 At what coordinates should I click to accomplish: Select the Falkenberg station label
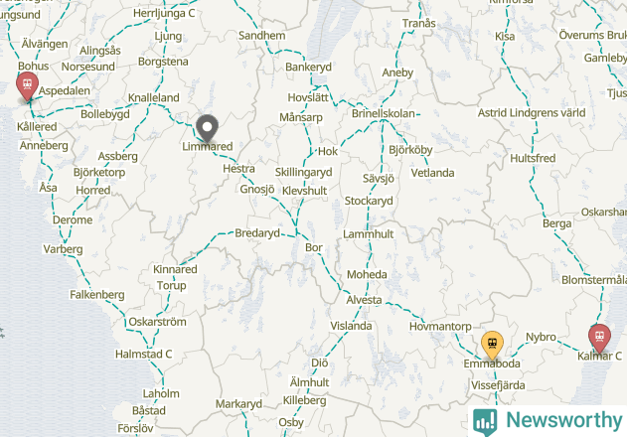pyautogui.click(x=97, y=295)
